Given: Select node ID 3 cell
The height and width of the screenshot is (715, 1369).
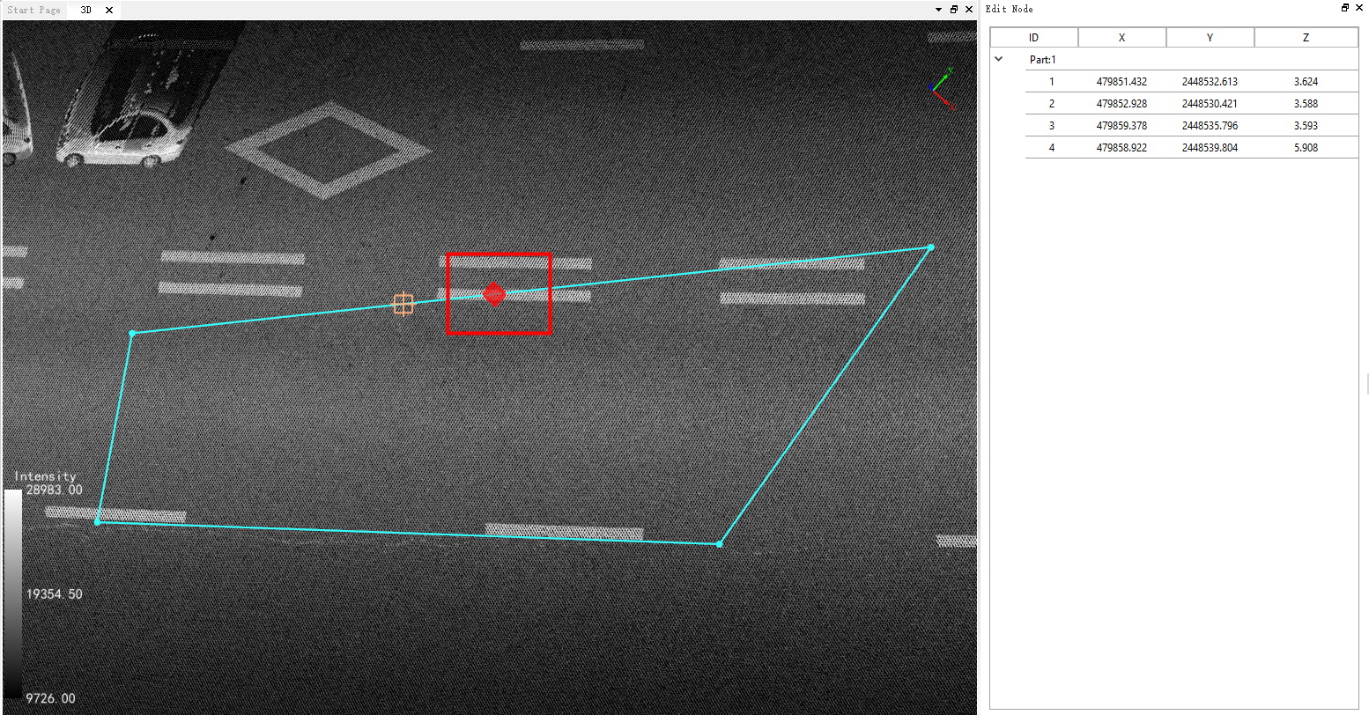Looking at the screenshot, I should click(1052, 126).
